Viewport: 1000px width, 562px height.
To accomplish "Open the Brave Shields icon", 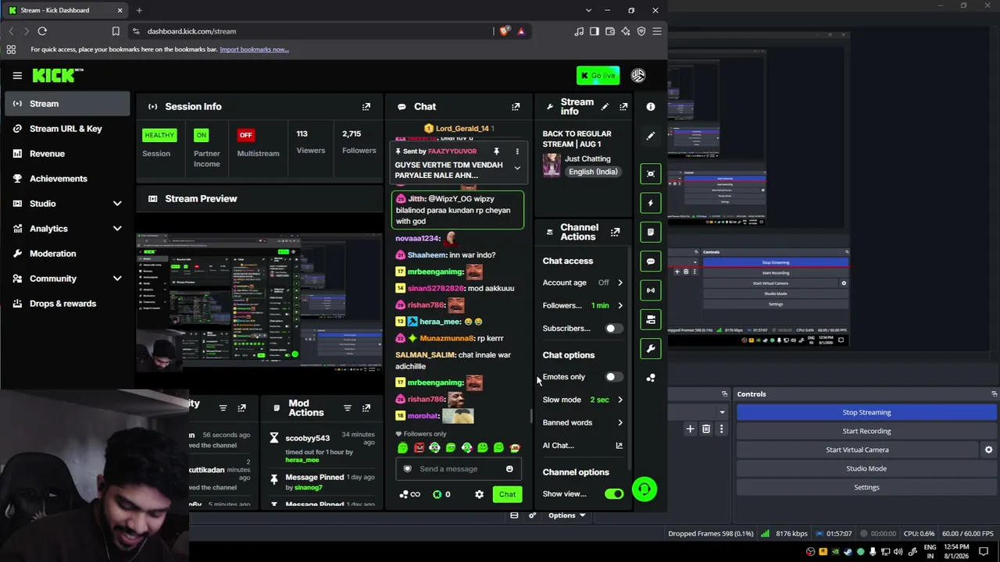I will point(505,31).
